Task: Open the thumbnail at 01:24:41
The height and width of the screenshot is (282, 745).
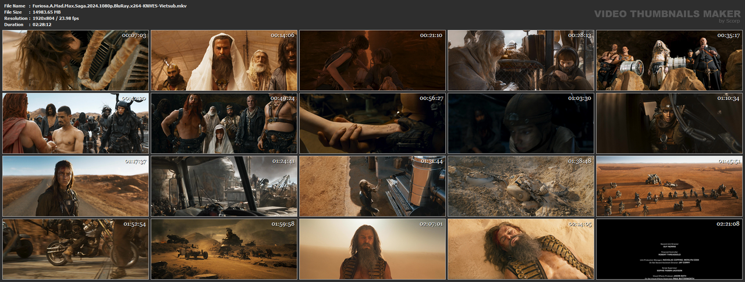Action: (x=224, y=186)
